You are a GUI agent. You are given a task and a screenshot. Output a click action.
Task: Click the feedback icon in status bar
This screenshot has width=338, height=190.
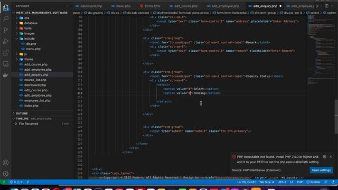point(326,182)
